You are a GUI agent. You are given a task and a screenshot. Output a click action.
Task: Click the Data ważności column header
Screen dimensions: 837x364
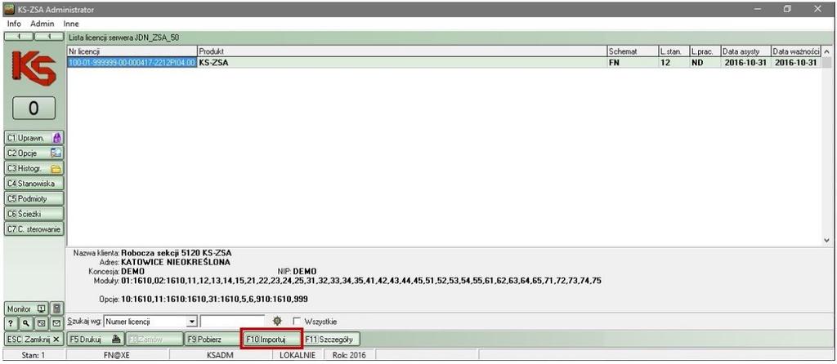[x=796, y=51]
